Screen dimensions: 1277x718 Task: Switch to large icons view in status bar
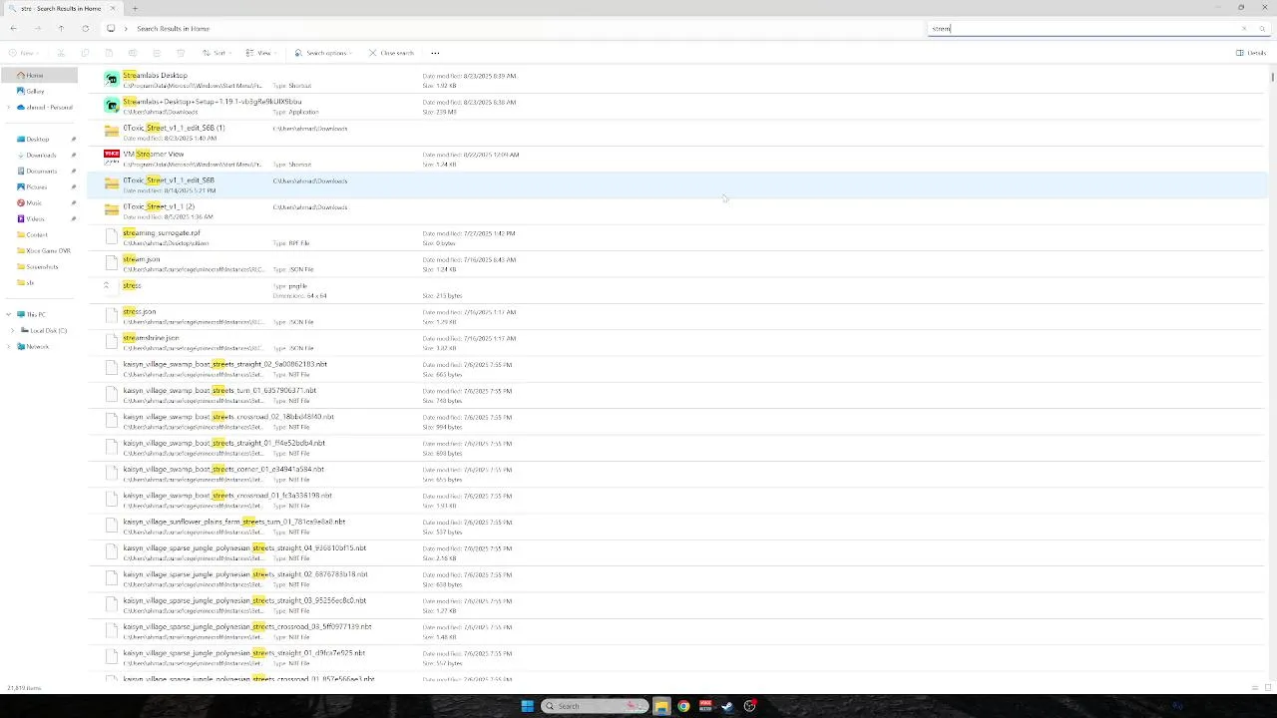(1268, 688)
